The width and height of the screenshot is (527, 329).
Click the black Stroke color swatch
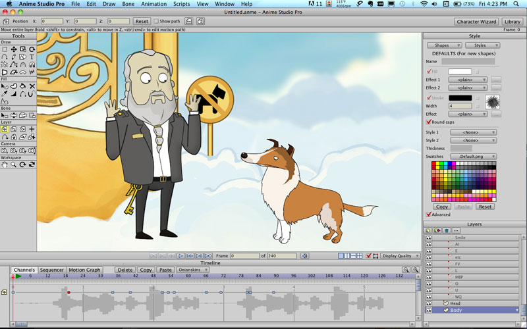460,97
